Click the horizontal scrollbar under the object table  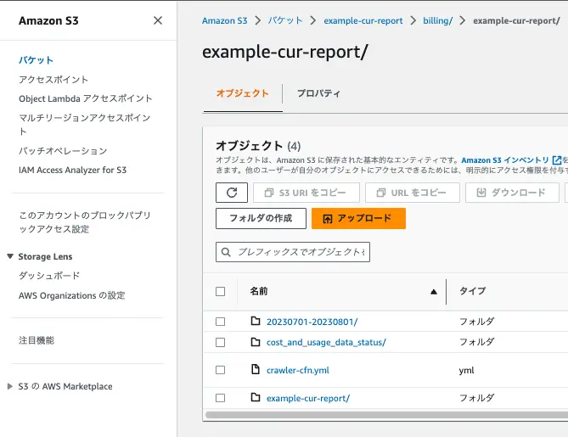point(382,415)
